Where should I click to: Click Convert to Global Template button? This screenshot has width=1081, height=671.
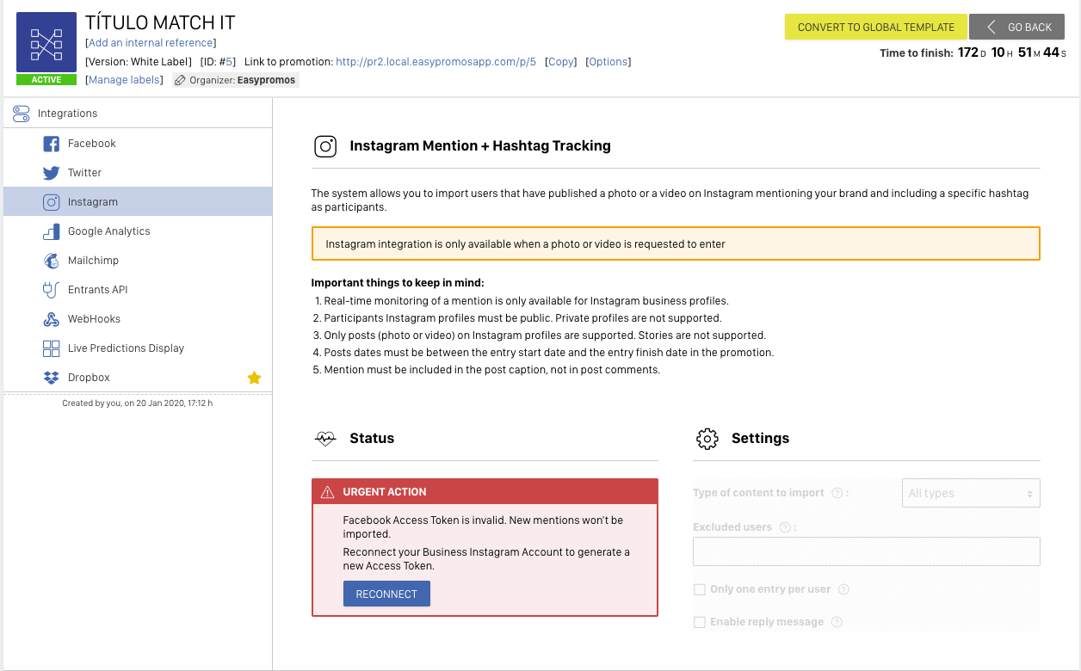click(876, 27)
